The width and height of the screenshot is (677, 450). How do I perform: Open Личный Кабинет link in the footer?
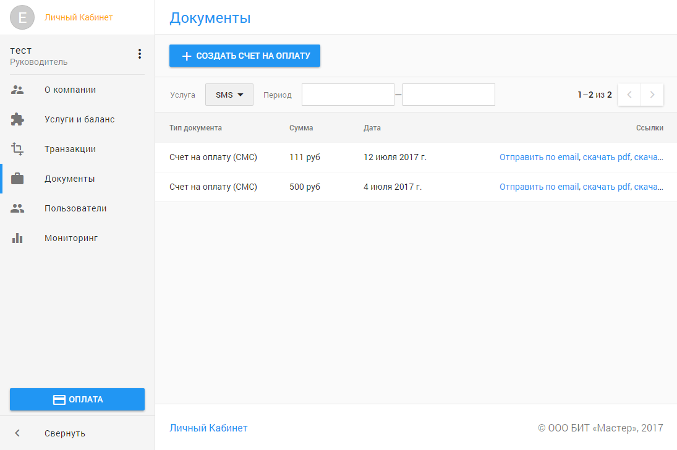(x=208, y=428)
